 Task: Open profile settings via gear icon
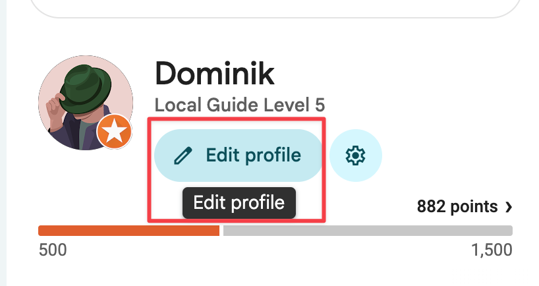[355, 156]
